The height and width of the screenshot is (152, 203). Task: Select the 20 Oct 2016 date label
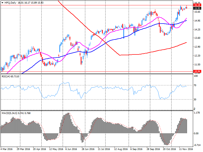[169, 149]
